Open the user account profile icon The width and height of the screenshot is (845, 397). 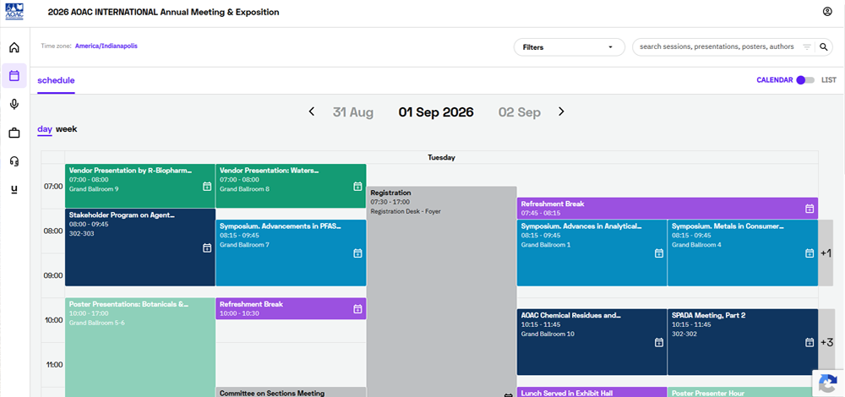(827, 11)
